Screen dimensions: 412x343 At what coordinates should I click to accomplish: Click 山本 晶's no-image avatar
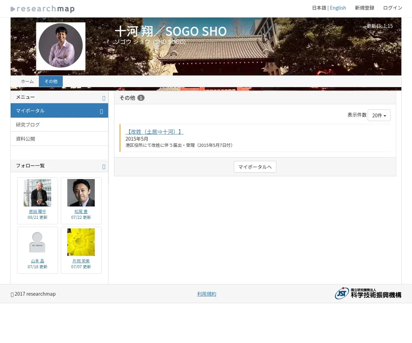click(x=37, y=242)
